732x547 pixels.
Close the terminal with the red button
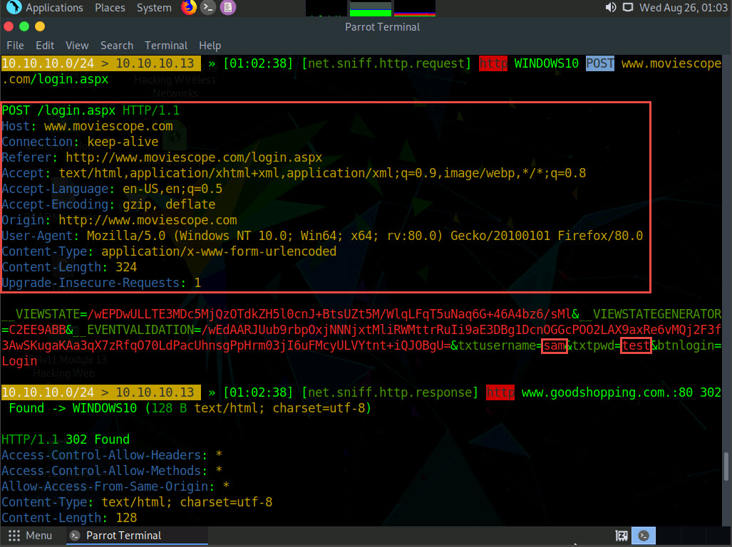click(9, 26)
